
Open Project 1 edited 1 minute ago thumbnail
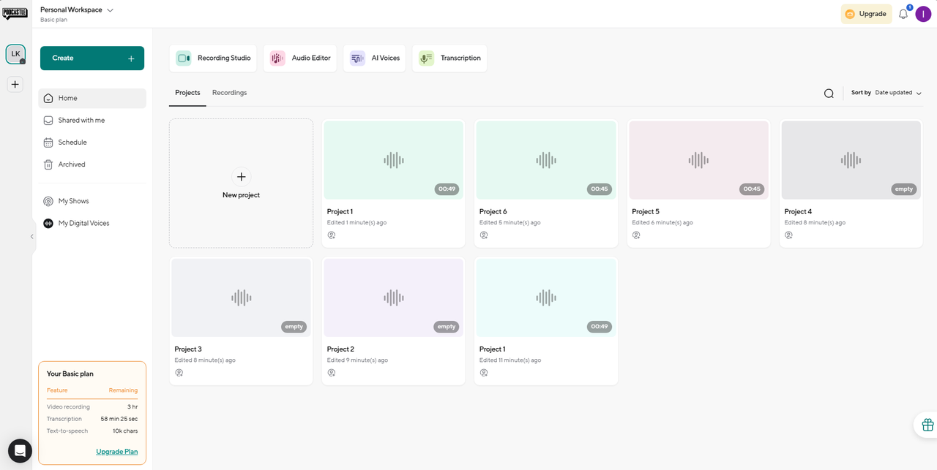click(394, 160)
